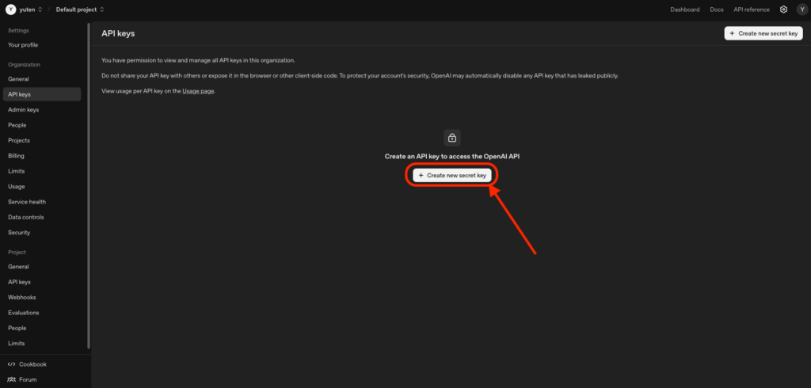The image size is (811, 388).
Task: Click the Y user avatar at top right
Action: click(800, 10)
